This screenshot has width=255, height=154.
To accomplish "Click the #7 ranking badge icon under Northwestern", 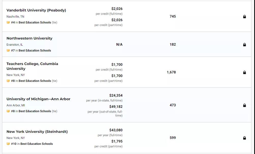I will [x=8, y=50].
